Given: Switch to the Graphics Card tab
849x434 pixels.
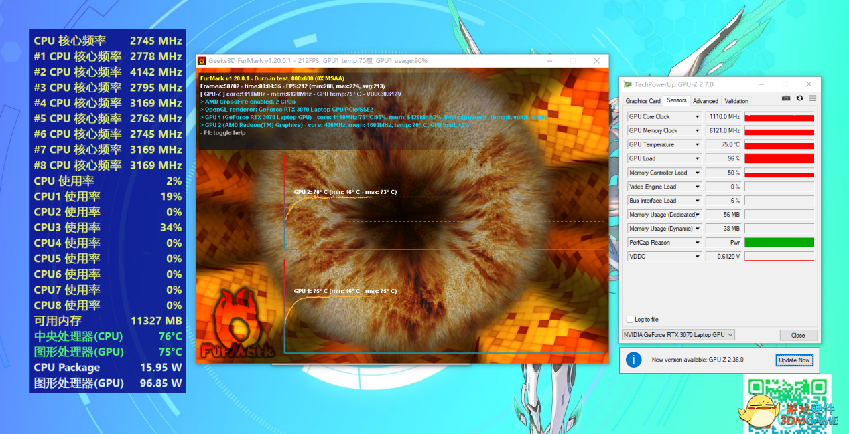Looking at the screenshot, I should coord(643,101).
